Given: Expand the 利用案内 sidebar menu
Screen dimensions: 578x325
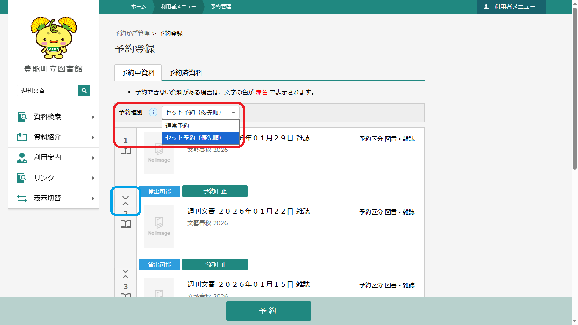Looking at the screenshot, I should click(x=53, y=157).
